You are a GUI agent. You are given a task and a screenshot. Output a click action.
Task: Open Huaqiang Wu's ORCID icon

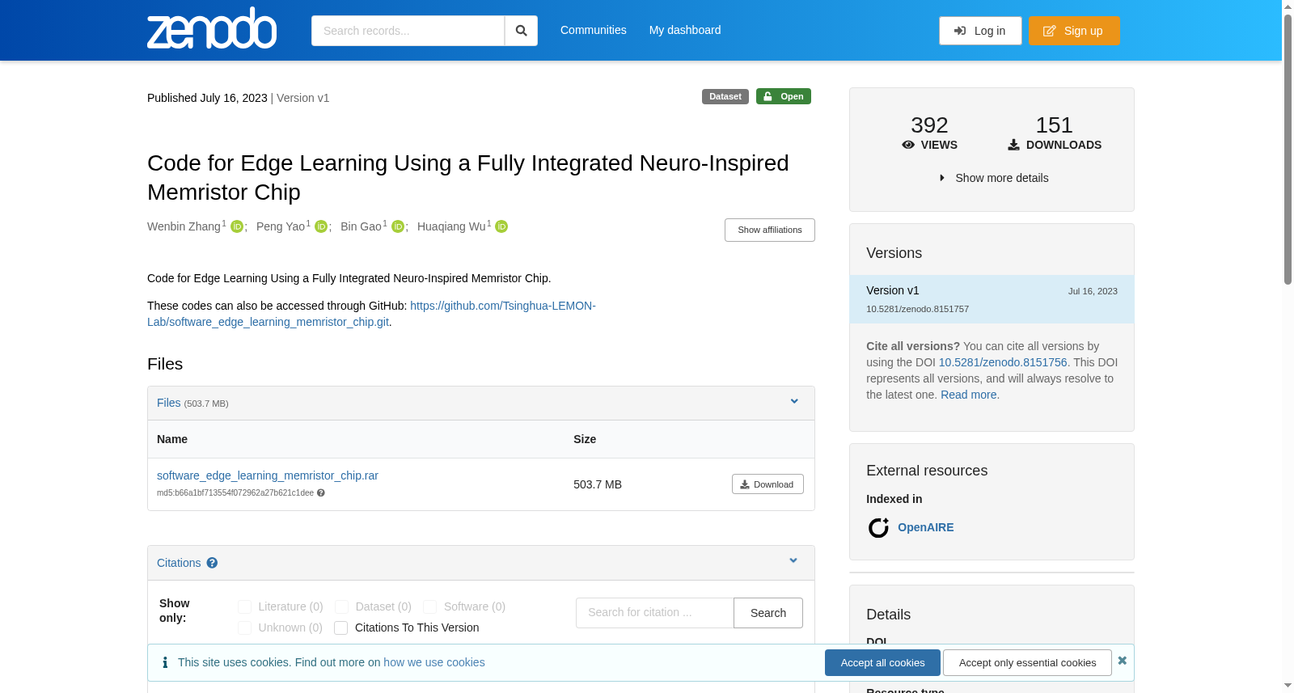pyautogui.click(x=501, y=226)
